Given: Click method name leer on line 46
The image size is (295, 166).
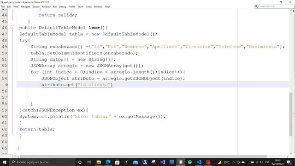Looking at the screenshot, I should (94, 28).
